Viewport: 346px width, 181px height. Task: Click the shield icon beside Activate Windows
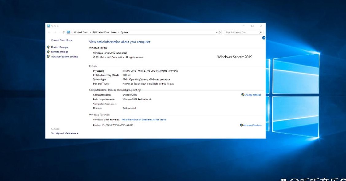pyautogui.click(x=242, y=125)
